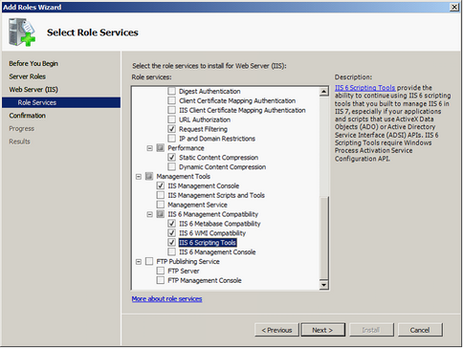Go to Before You Begin step
Screen dimensions: 463x348
point(33,63)
